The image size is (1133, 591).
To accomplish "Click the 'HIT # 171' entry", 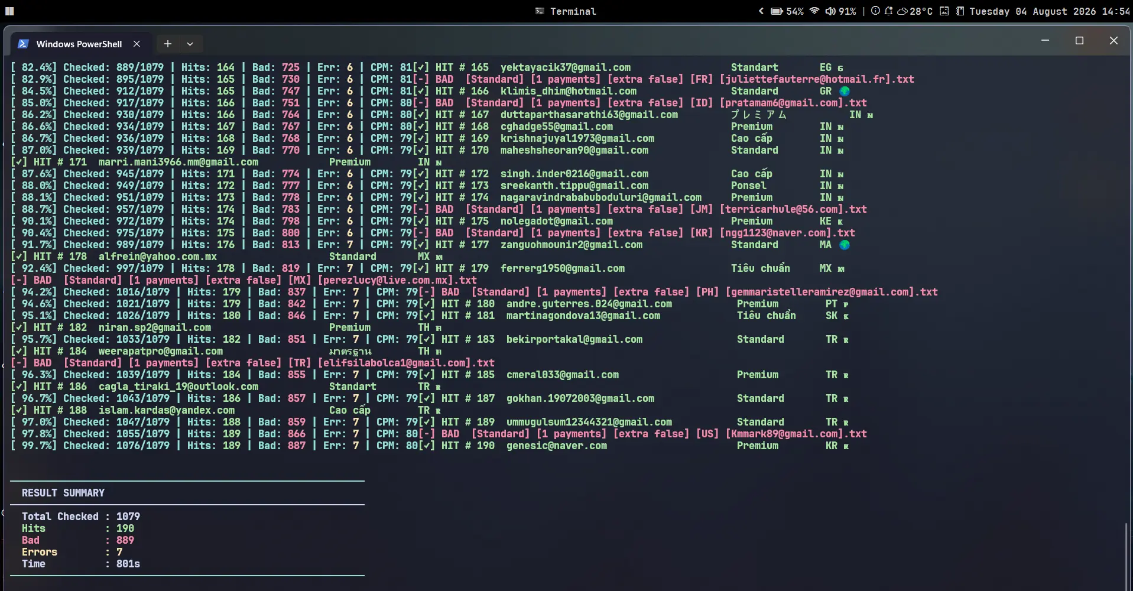I will pos(60,162).
